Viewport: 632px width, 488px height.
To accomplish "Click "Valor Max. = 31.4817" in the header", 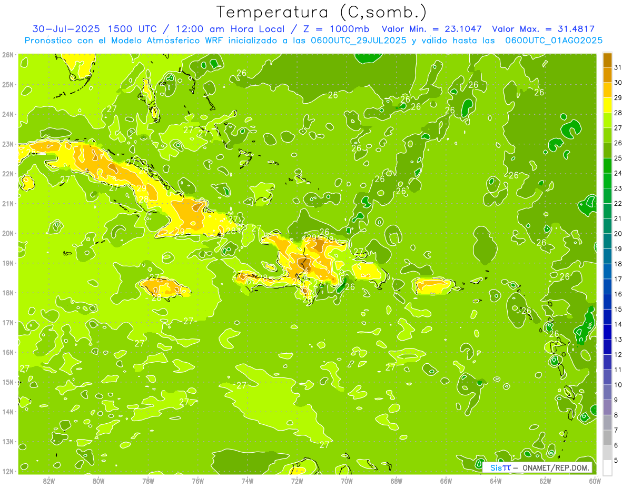I will click(x=544, y=29).
